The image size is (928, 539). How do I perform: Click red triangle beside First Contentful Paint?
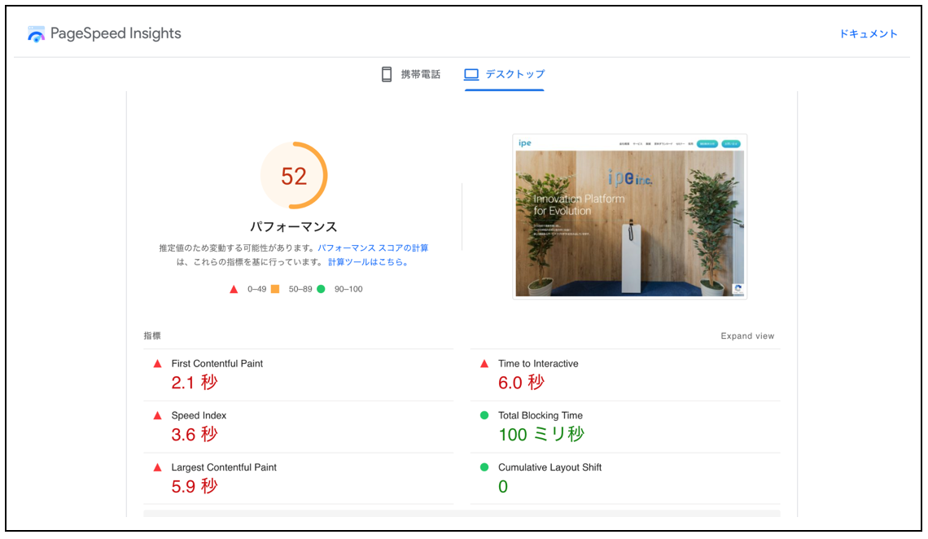158,364
